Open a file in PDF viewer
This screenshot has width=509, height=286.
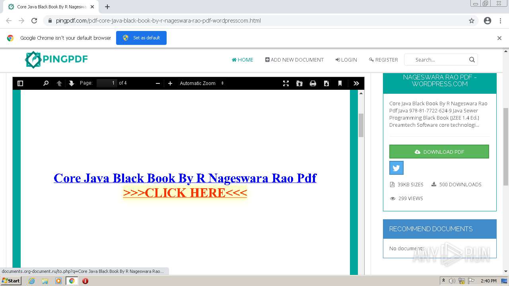[x=299, y=83]
